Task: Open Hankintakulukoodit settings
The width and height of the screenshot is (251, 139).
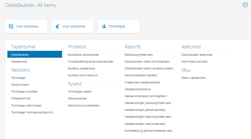Action: 194,61
